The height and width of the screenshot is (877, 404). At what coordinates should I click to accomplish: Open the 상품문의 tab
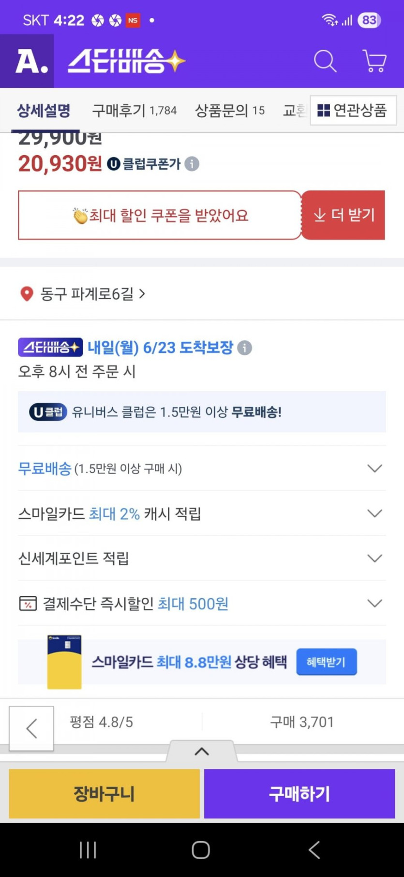point(229,111)
